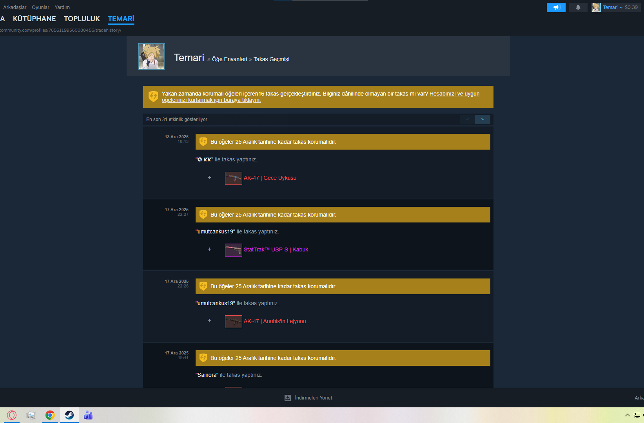The image size is (644, 423).
Task: Click shield icon on 17 Ara 22:27 trade
Action: point(203,215)
